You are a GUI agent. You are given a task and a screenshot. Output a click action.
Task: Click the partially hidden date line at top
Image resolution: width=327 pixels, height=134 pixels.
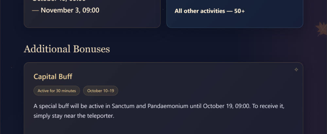(x=59, y=1)
